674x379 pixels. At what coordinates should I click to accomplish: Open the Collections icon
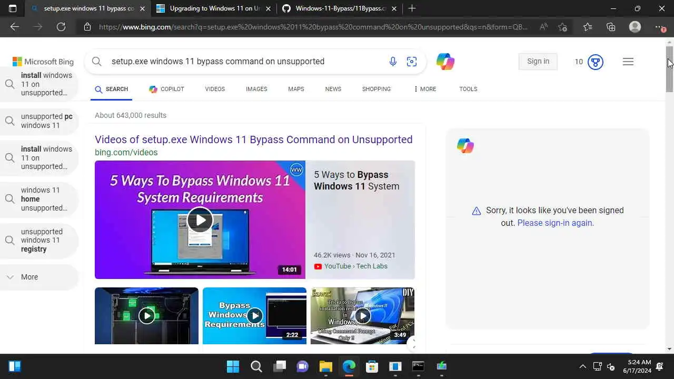(611, 27)
